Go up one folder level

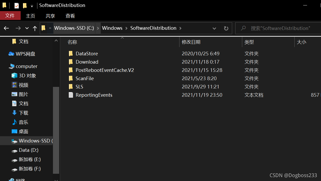[35, 28]
